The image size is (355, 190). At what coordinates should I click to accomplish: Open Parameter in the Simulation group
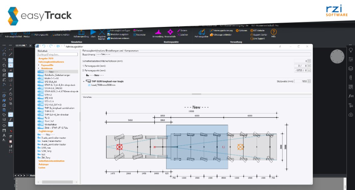pos(139,35)
